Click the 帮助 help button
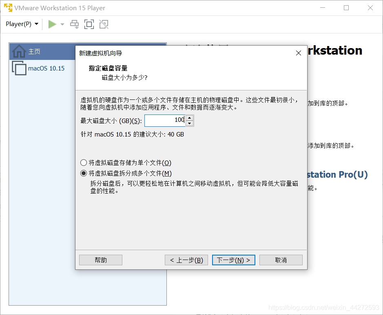 pyautogui.click(x=101, y=260)
